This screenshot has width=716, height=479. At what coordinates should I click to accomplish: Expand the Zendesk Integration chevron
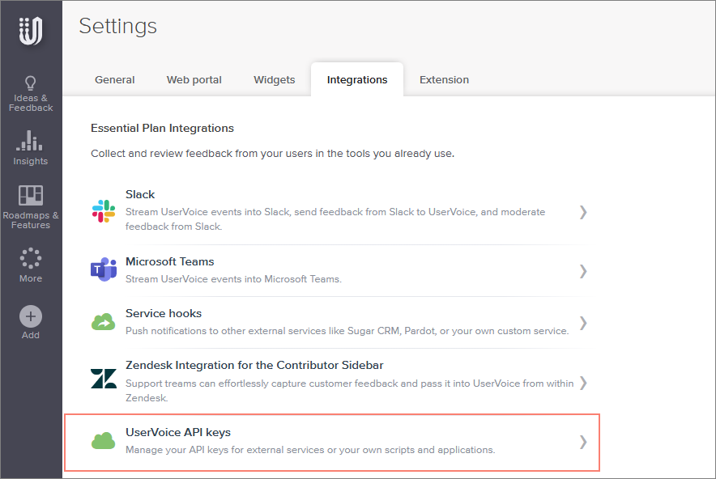click(x=582, y=382)
